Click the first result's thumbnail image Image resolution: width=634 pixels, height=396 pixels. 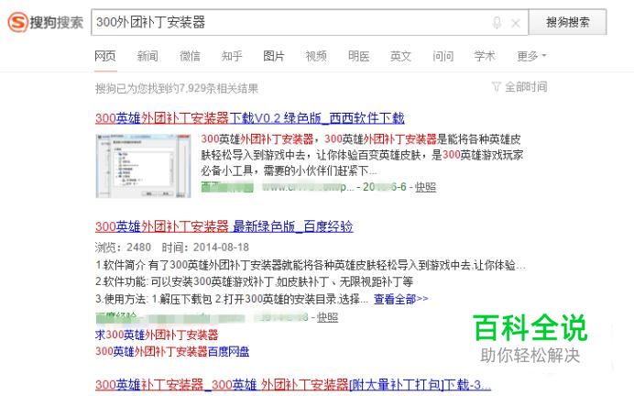143,166
